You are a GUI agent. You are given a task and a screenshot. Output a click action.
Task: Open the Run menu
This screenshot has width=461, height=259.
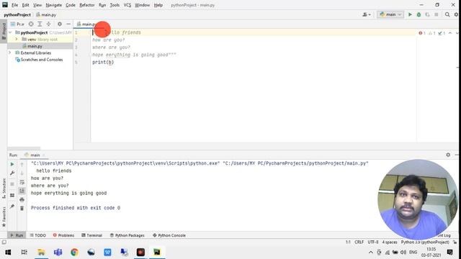(x=102, y=5)
